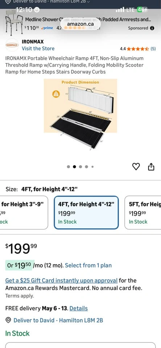Visit the Store link

(x=38, y=49)
